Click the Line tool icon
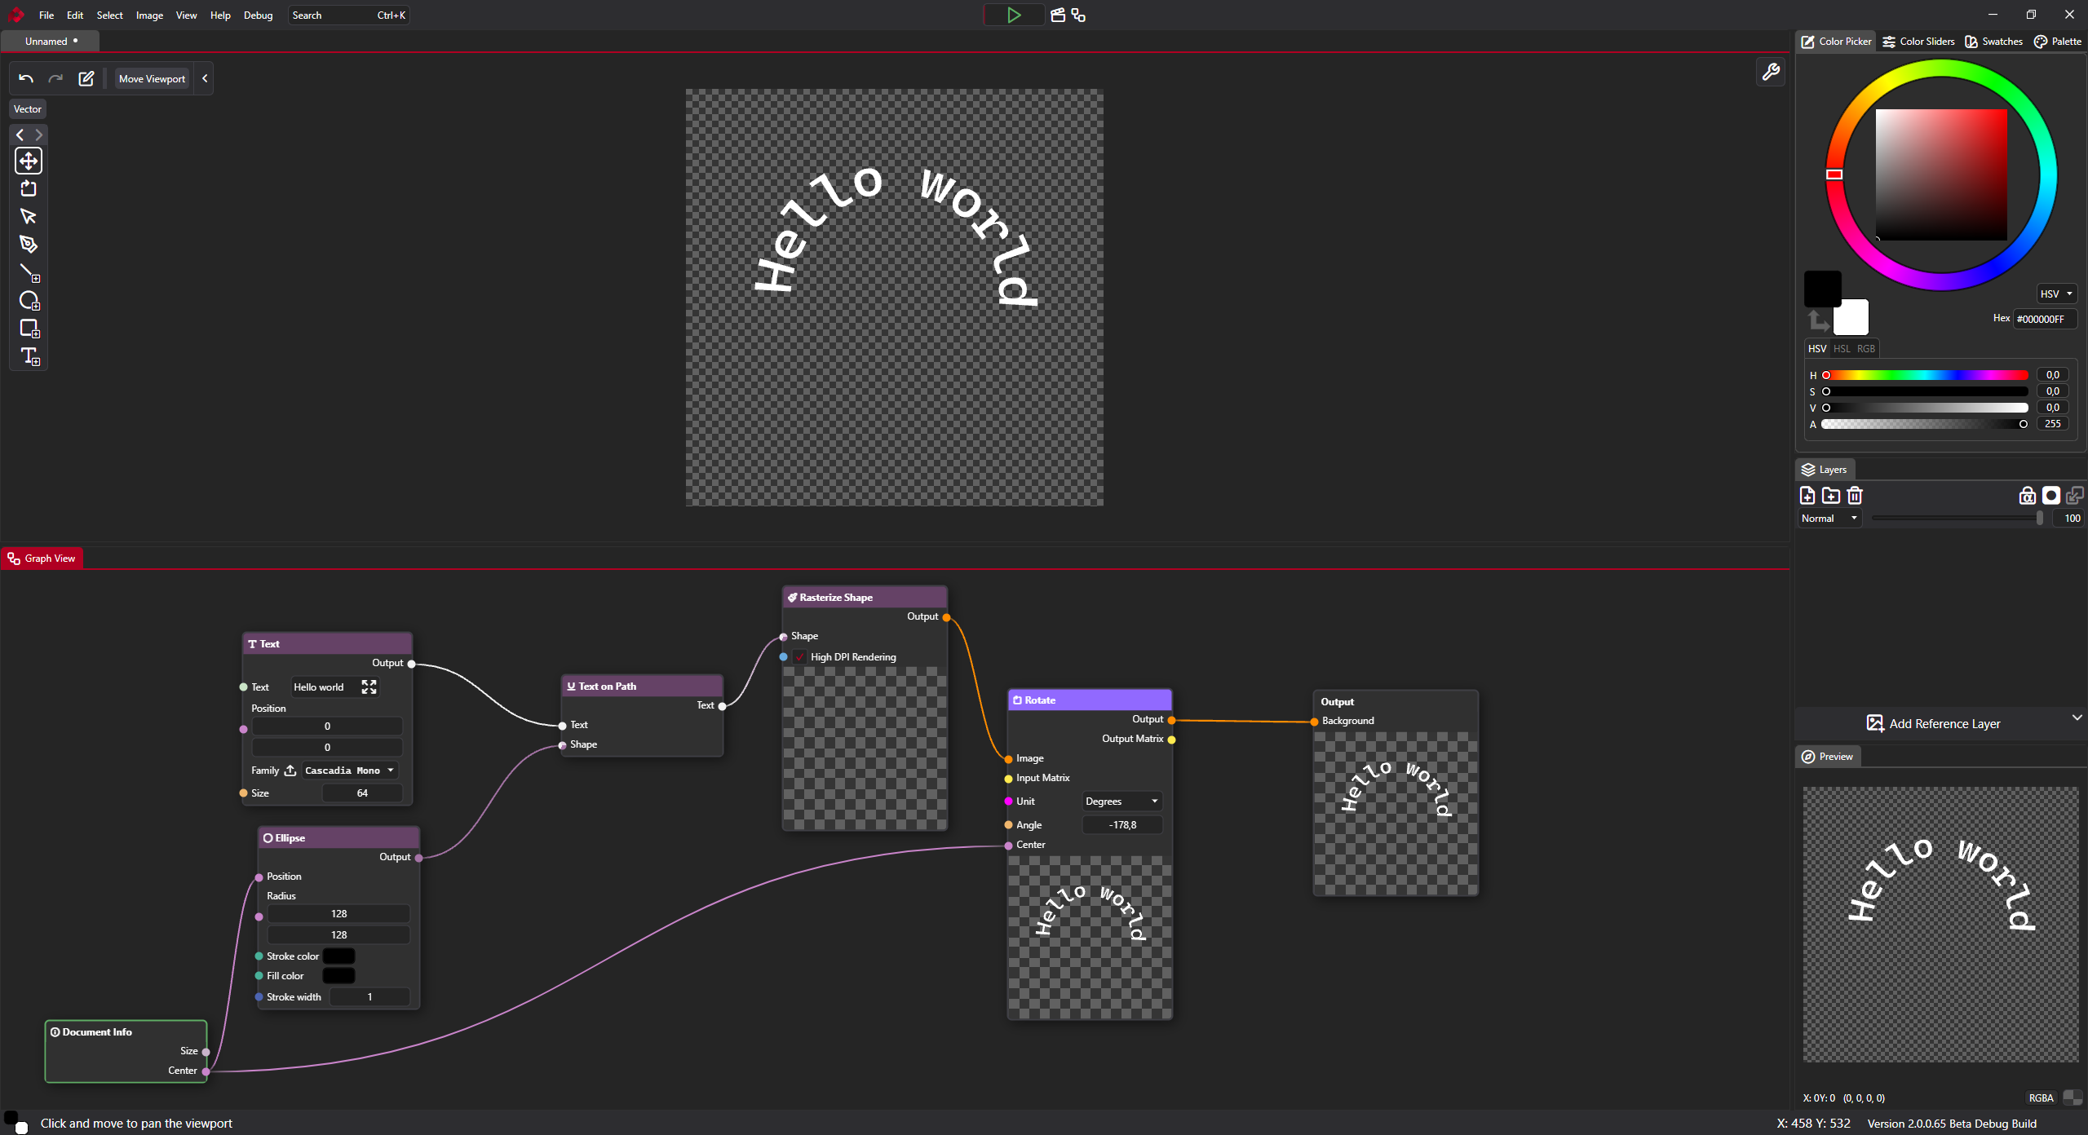Viewport: 2088px width, 1135px height. coord(29,272)
